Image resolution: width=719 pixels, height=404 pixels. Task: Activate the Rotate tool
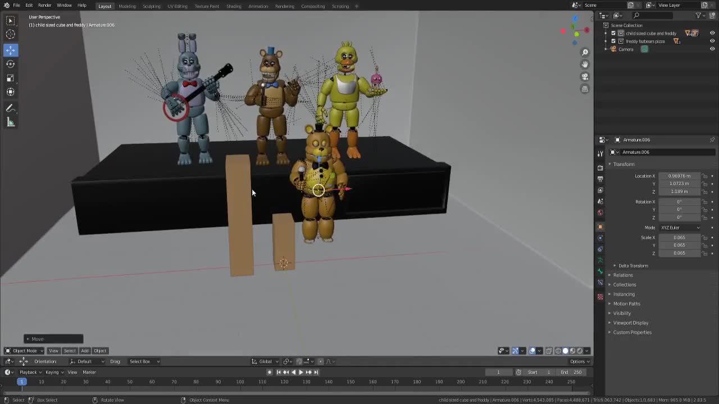[10, 64]
